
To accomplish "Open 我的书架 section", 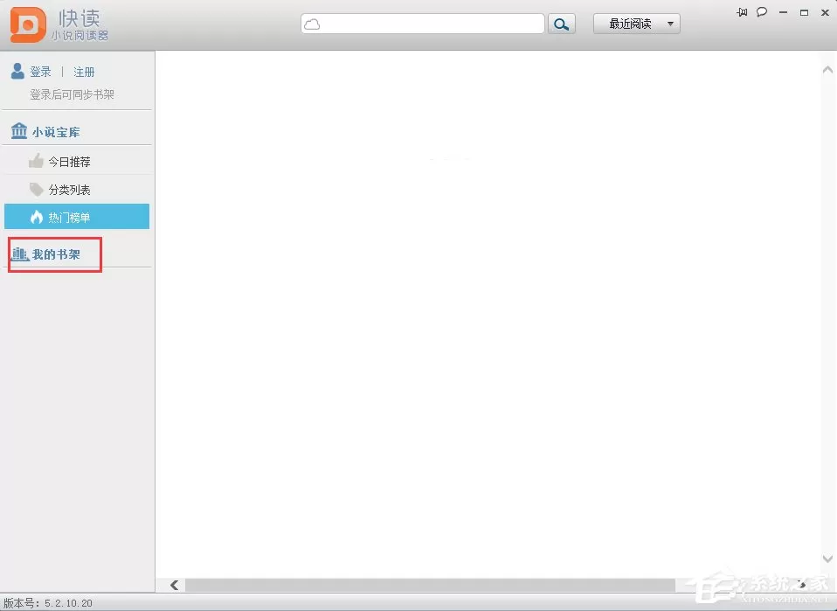I will coord(55,254).
